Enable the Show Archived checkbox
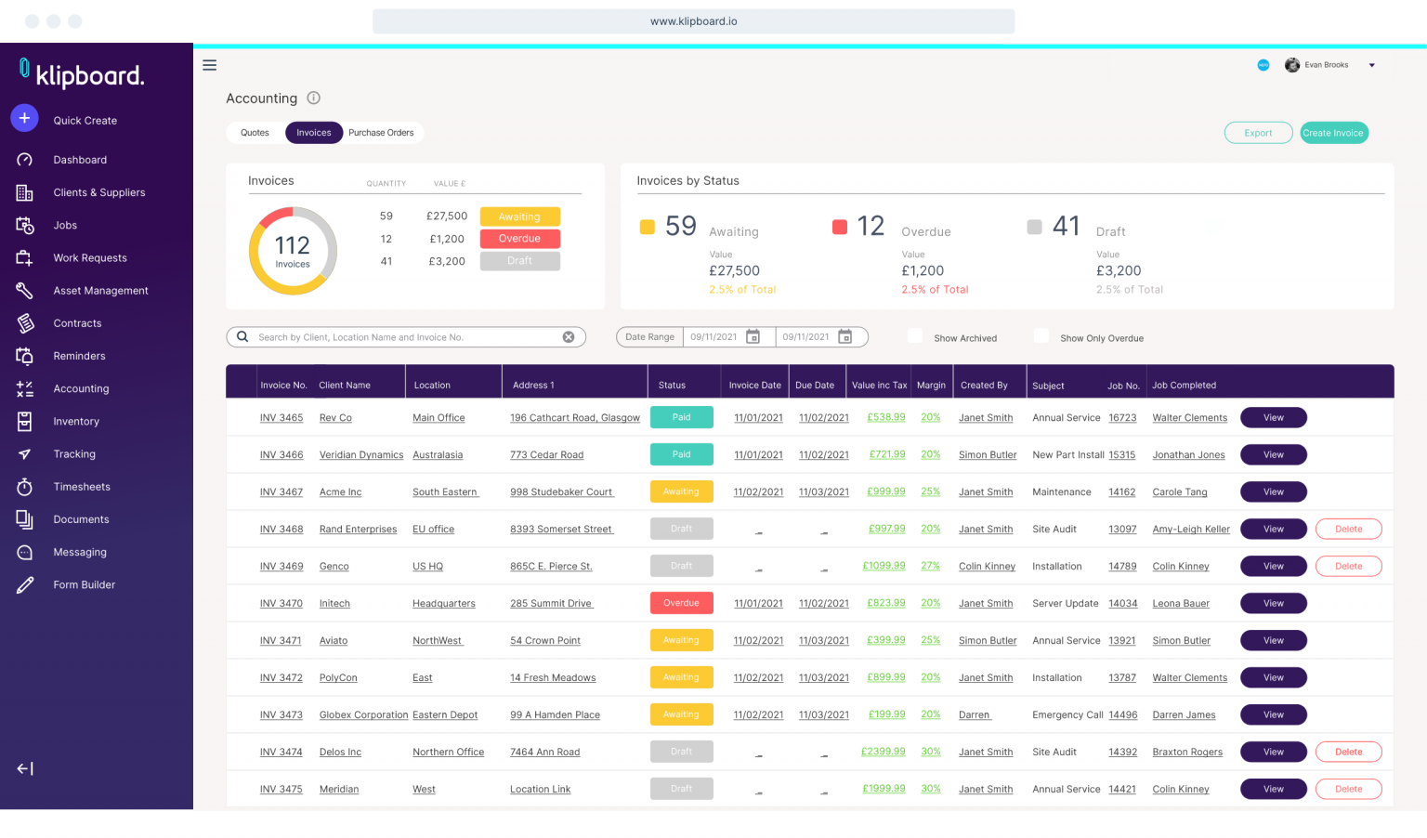The image size is (1427, 838). coord(915,336)
